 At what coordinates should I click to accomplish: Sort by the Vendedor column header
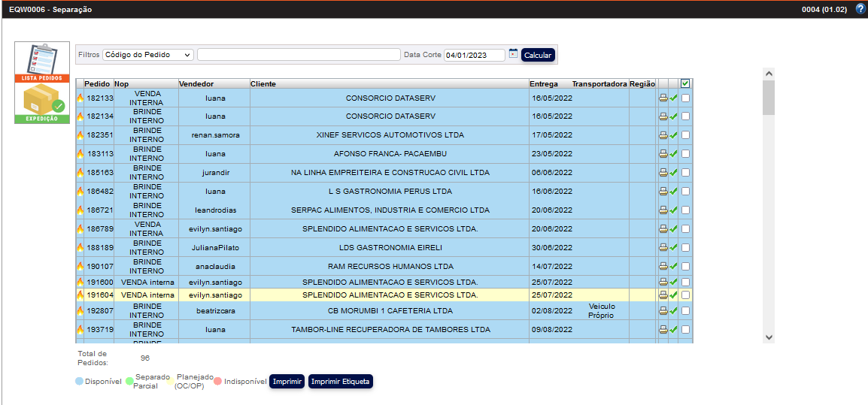tap(196, 83)
